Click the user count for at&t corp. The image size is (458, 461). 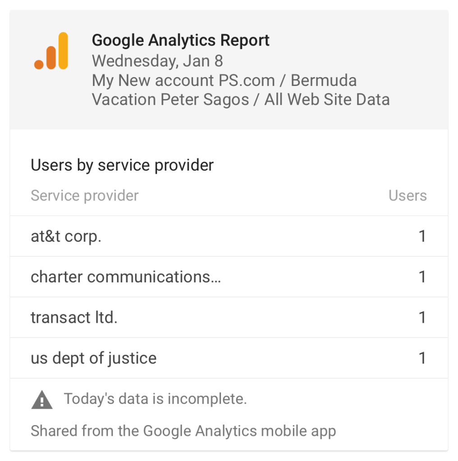(x=422, y=236)
